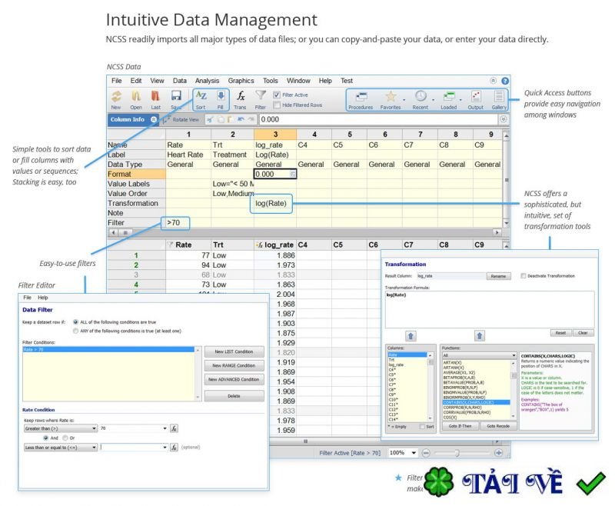Image resolution: width=615 pixels, height=506 pixels.
Task: Click the Reset button in Transformation
Action: point(560,333)
